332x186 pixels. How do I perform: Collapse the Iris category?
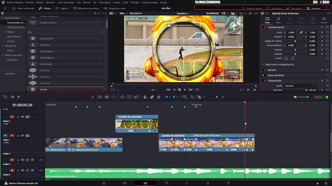coord(103,32)
